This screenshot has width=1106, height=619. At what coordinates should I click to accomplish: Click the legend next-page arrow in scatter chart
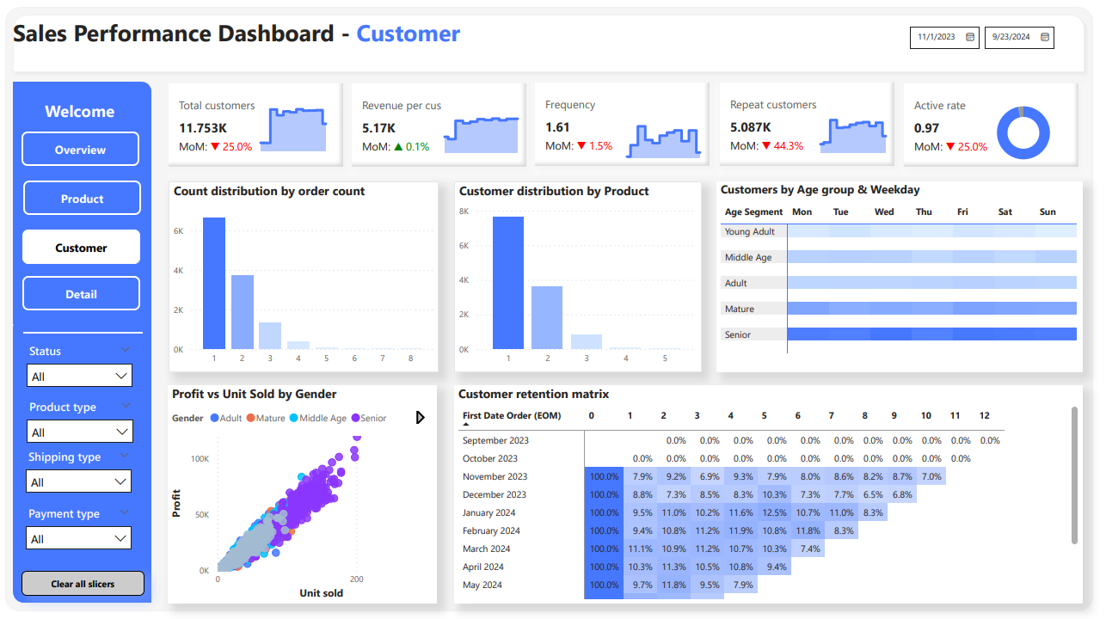(x=420, y=418)
